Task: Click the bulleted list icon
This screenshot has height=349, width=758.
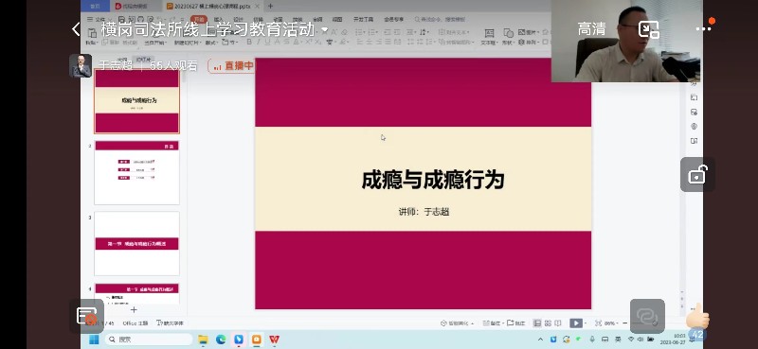Action: 359,32
